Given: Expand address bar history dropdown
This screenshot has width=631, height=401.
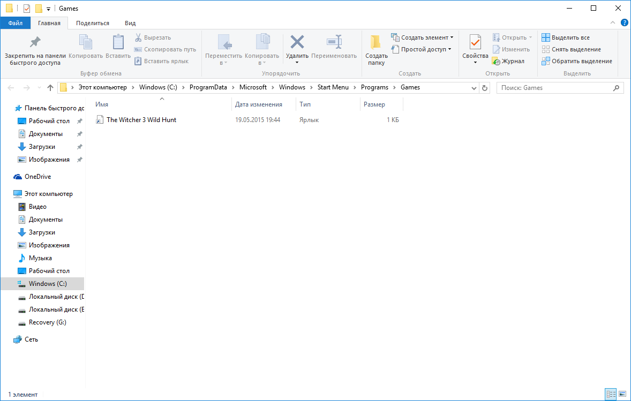Looking at the screenshot, I should click(x=474, y=88).
